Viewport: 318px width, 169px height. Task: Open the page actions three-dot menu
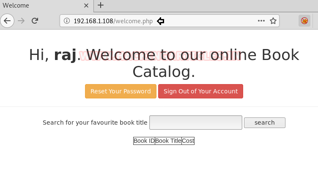(x=261, y=21)
